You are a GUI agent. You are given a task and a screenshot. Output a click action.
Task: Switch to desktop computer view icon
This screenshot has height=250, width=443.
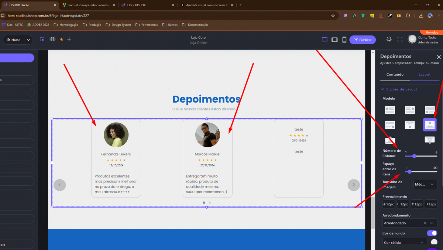coord(324,40)
